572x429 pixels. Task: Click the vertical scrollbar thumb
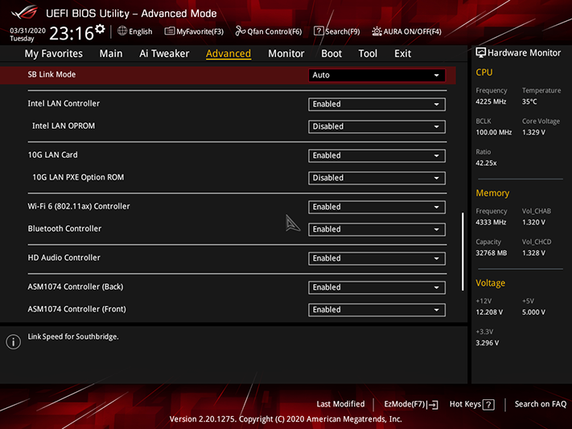click(463, 252)
